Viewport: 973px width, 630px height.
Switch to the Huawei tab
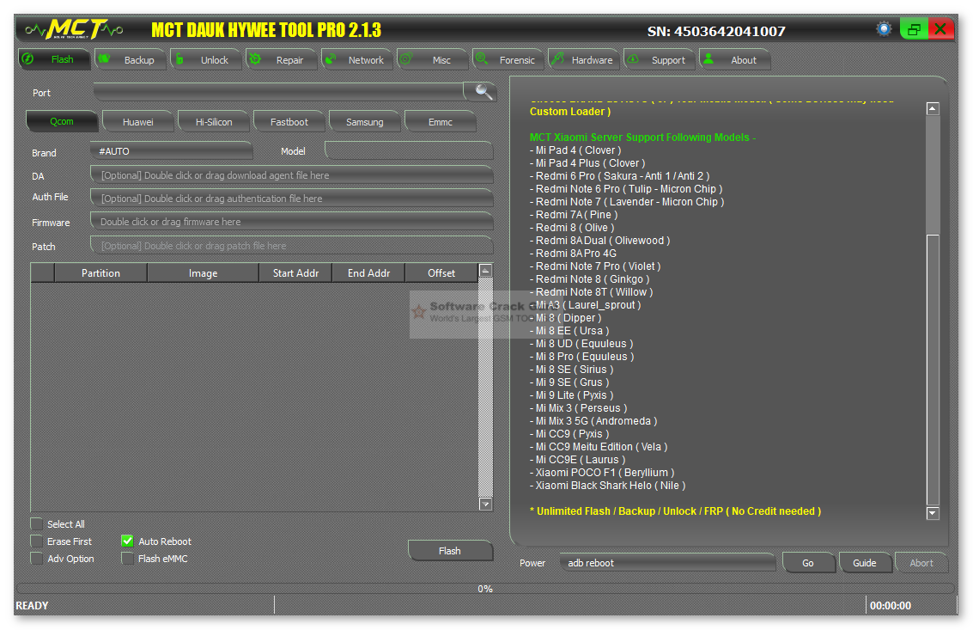137,122
